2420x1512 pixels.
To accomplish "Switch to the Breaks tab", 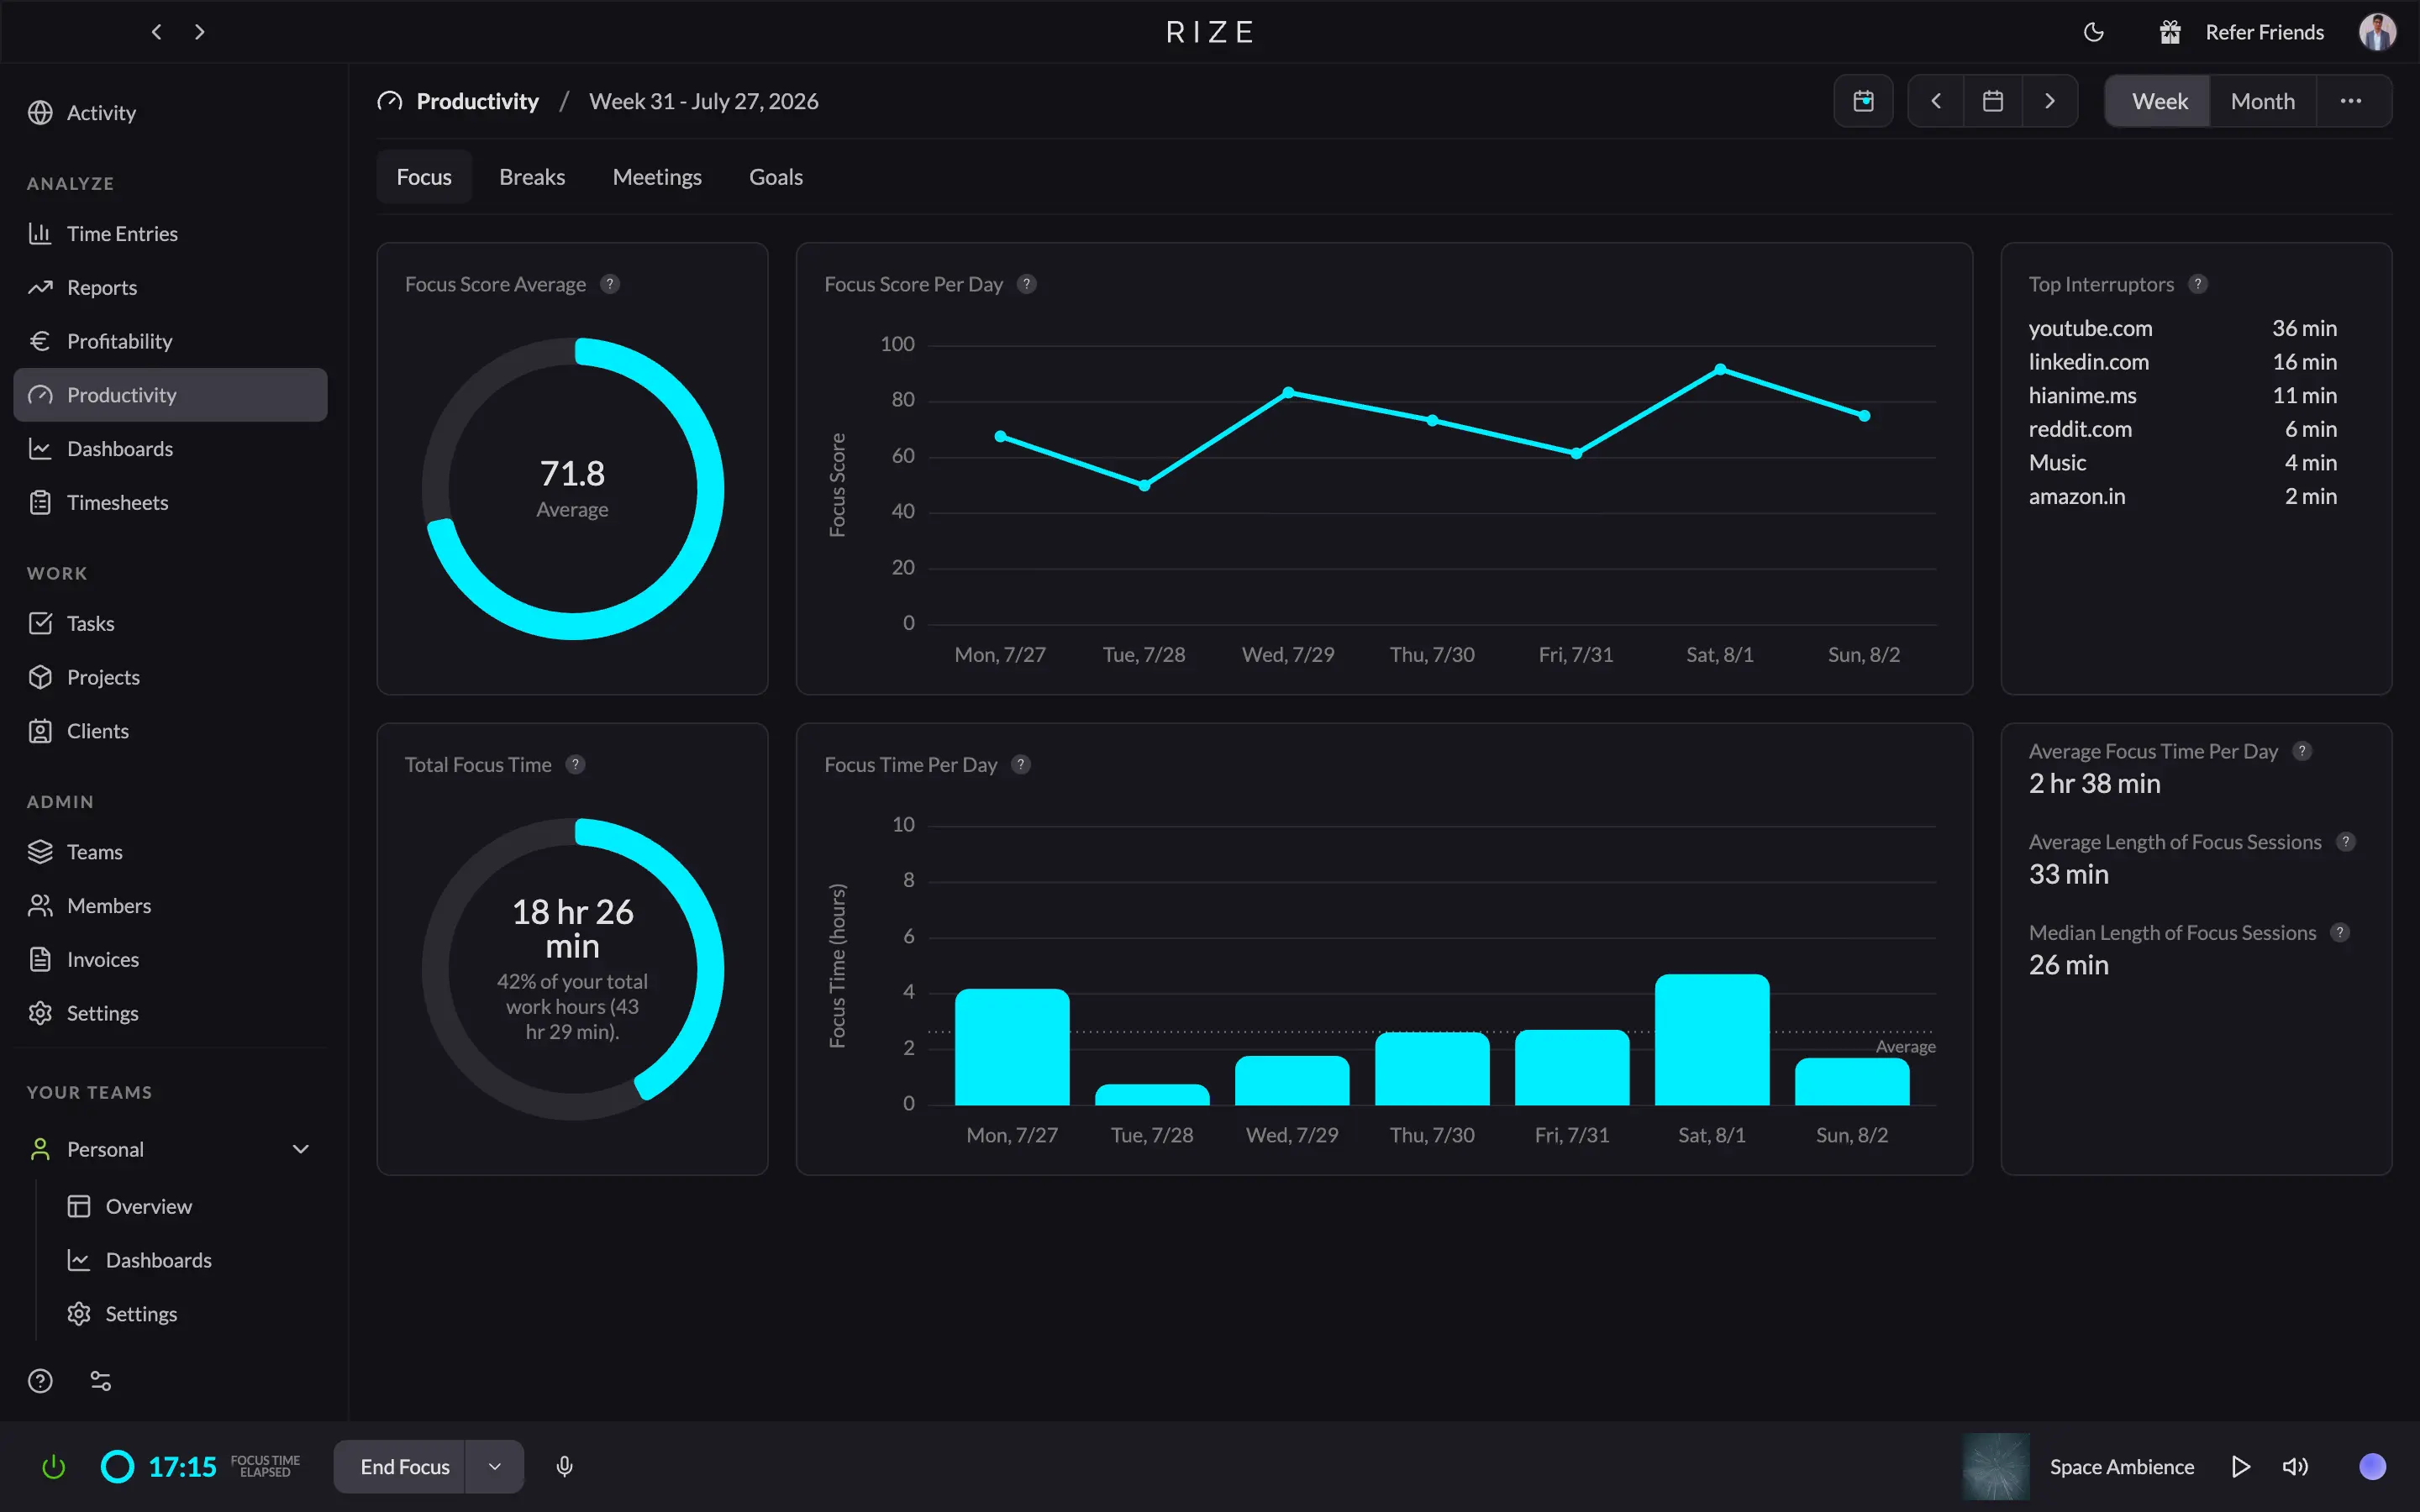I will point(532,177).
